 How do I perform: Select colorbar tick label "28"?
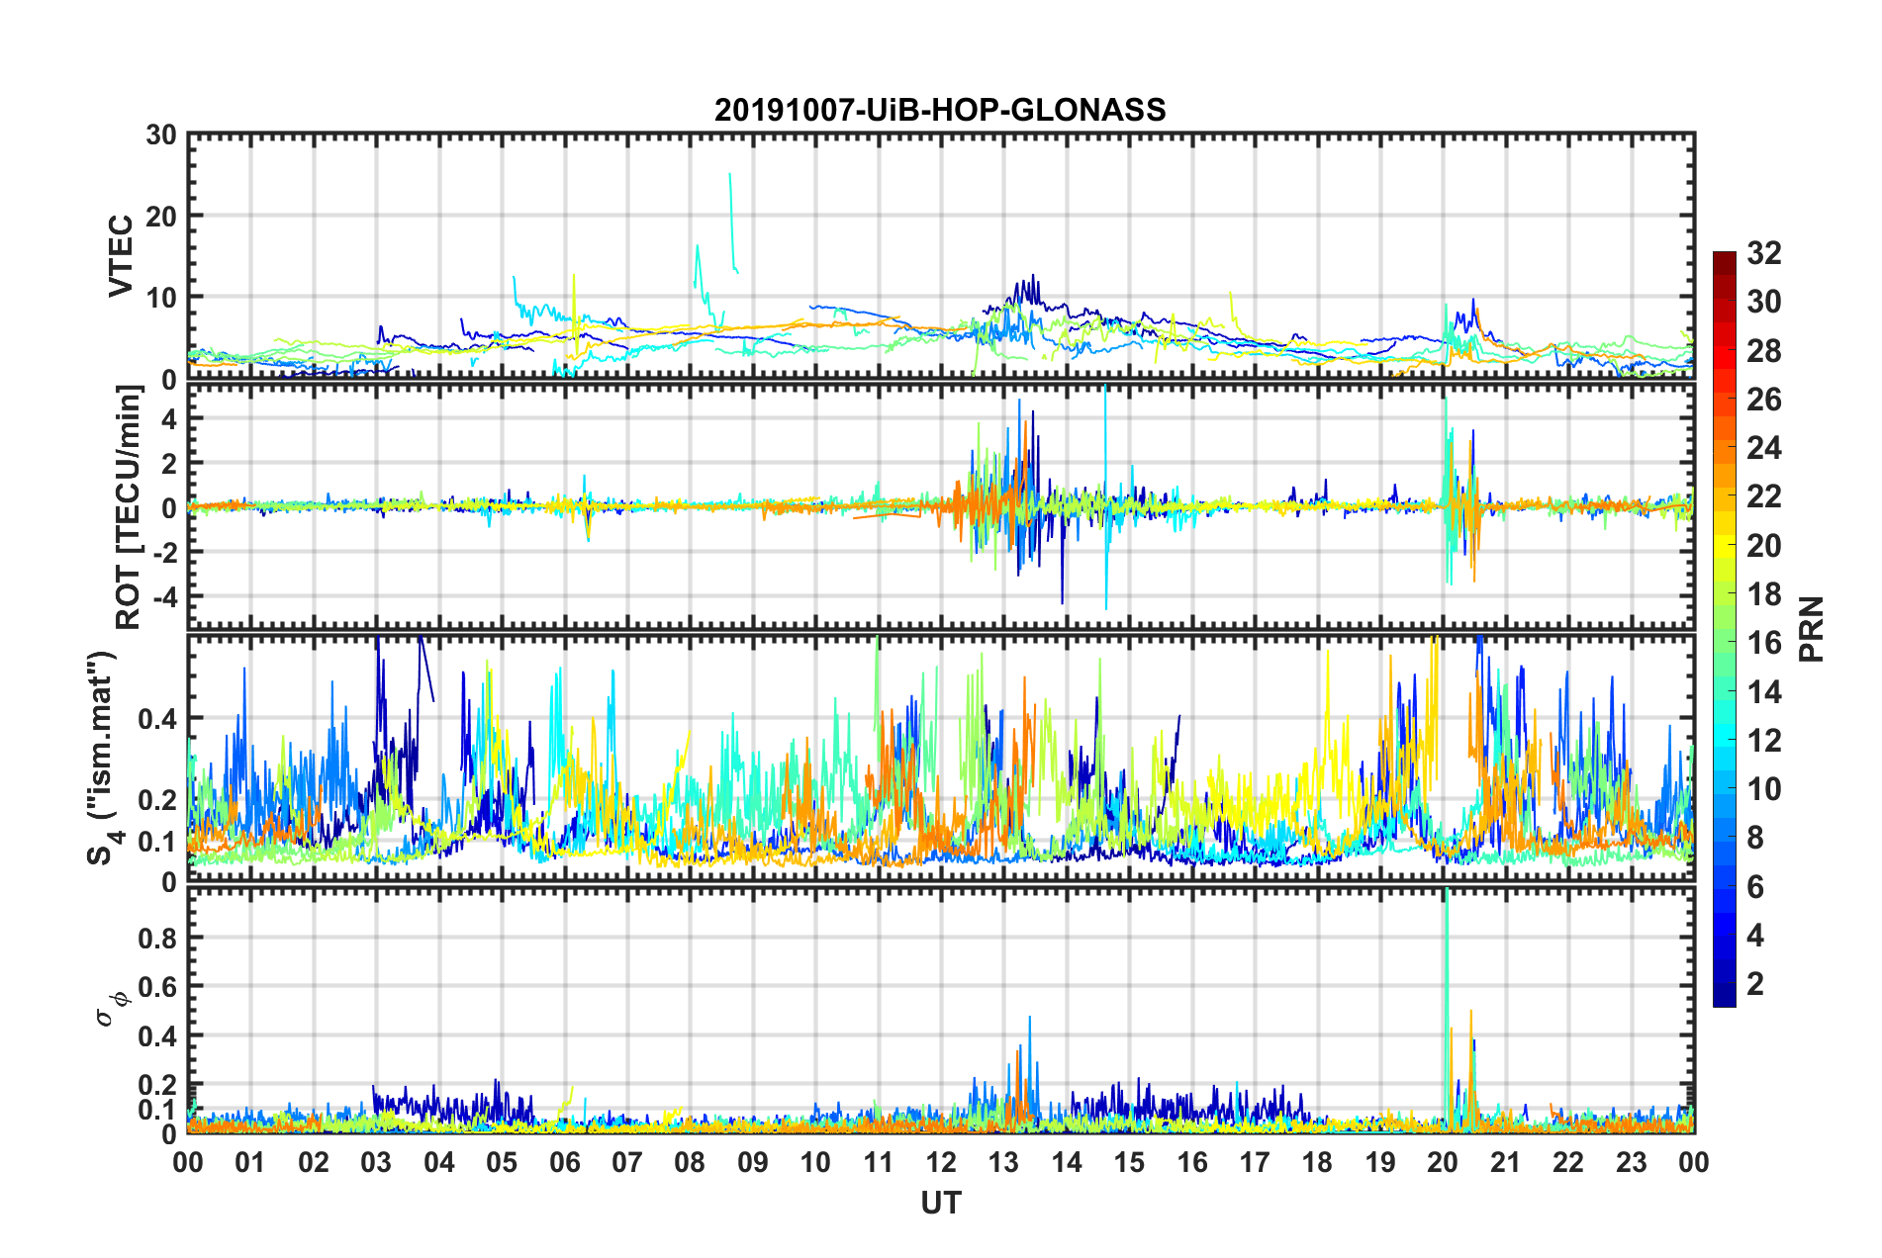tap(1763, 351)
